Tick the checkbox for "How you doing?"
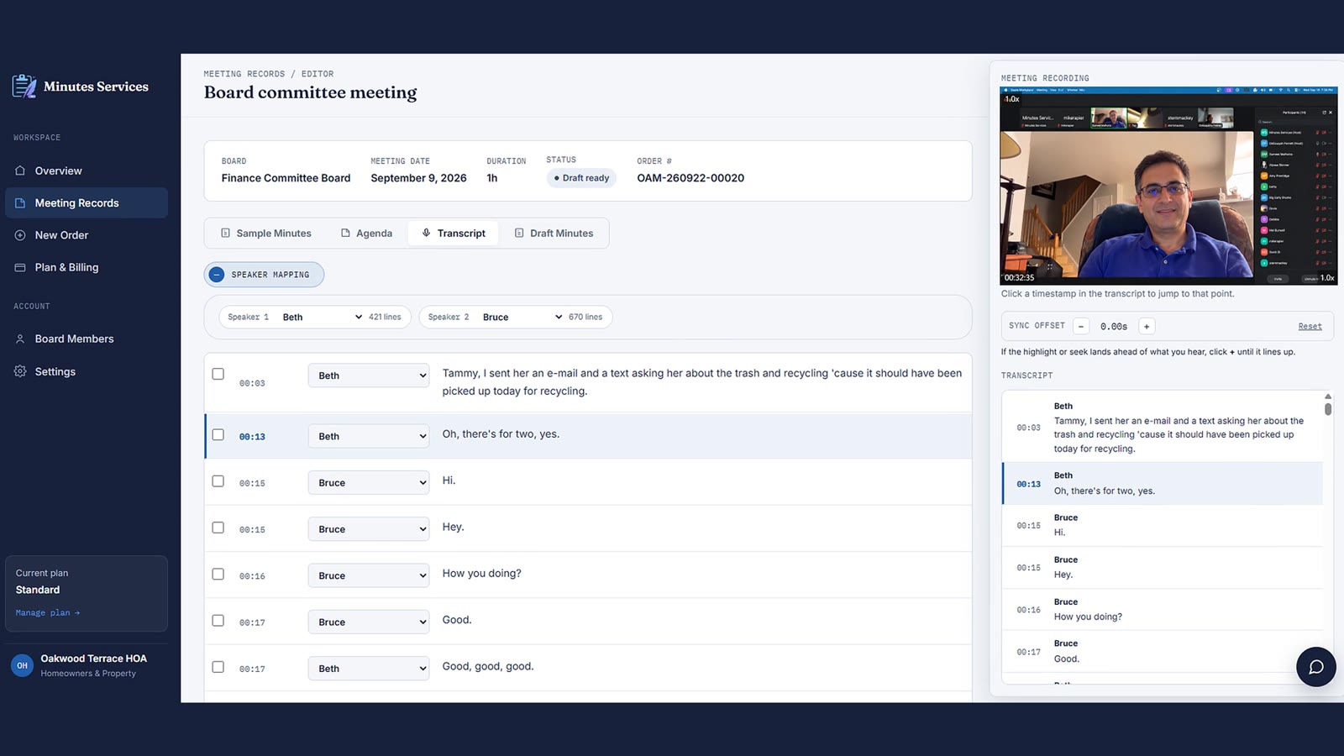Viewport: 1344px width, 756px height. tap(218, 575)
